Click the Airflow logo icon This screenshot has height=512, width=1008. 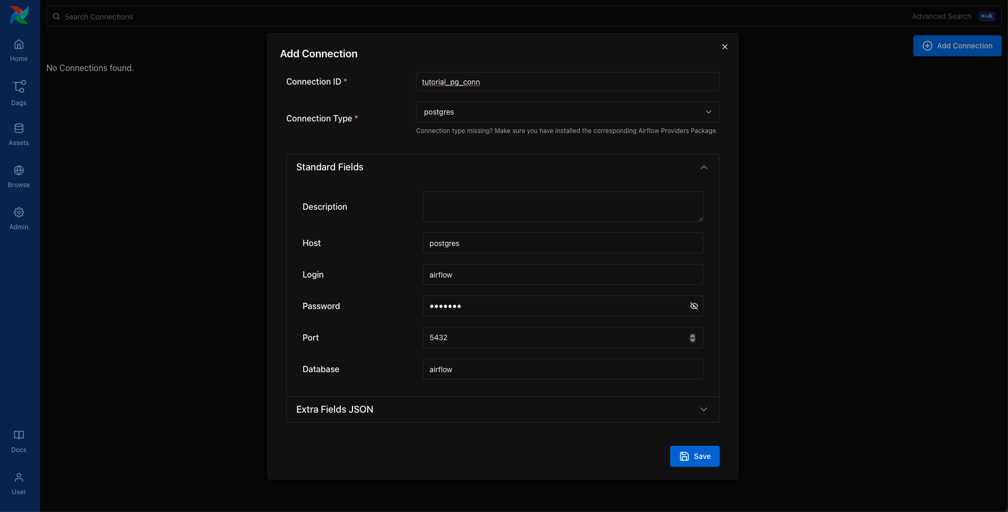point(19,15)
